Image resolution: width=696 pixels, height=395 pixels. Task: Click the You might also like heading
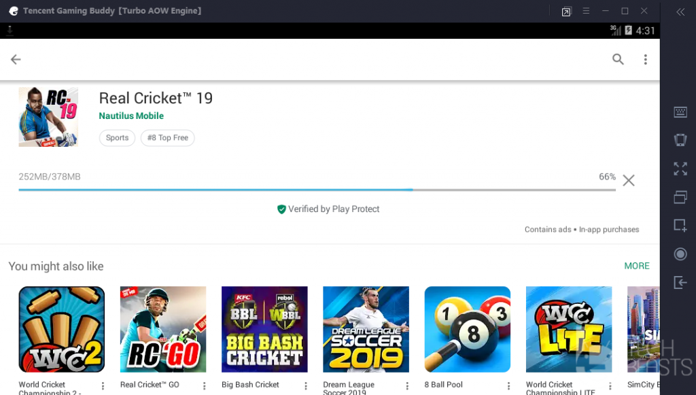(x=56, y=267)
